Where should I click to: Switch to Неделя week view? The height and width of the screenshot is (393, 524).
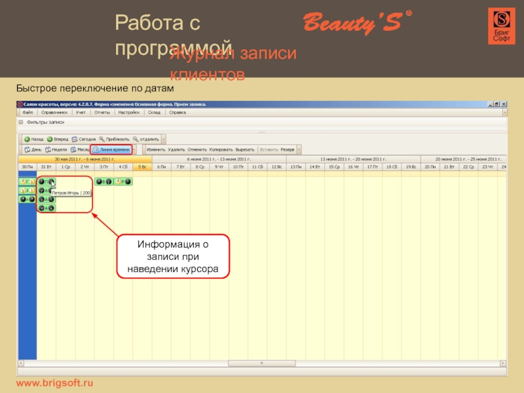(x=56, y=149)
